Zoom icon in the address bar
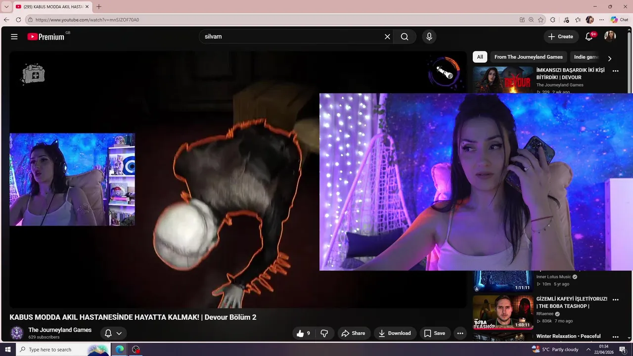 coord(531,20)
